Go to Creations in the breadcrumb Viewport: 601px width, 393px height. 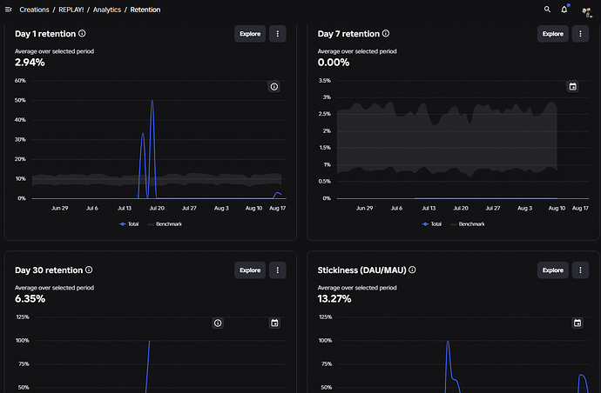(34, 10)
